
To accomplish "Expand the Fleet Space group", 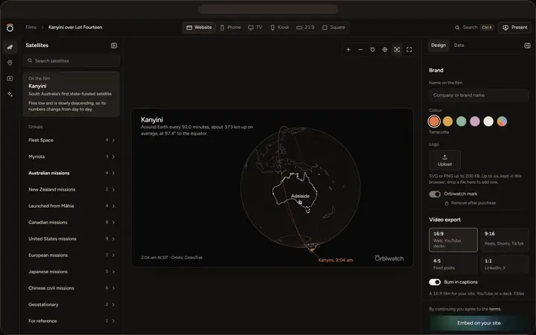I will coord(71,140).
